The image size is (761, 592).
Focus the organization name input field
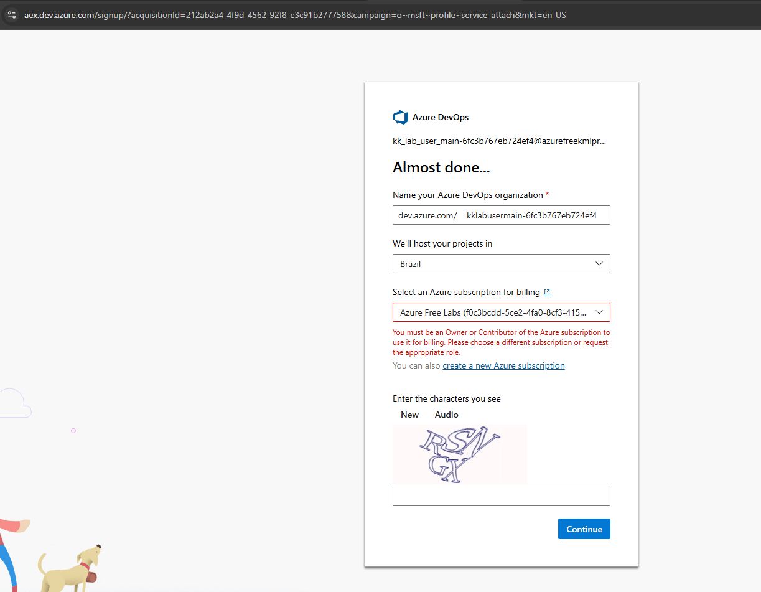[x=535, y=215]
